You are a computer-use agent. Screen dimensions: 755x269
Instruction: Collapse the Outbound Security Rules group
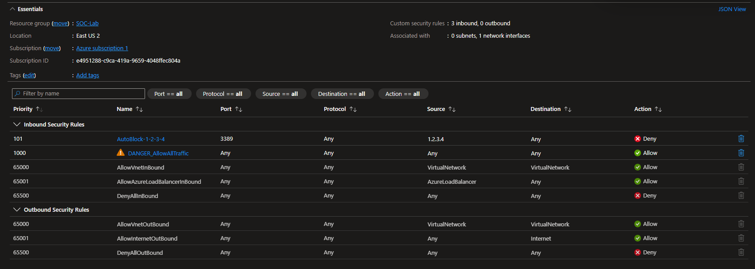tap(17, 210)
